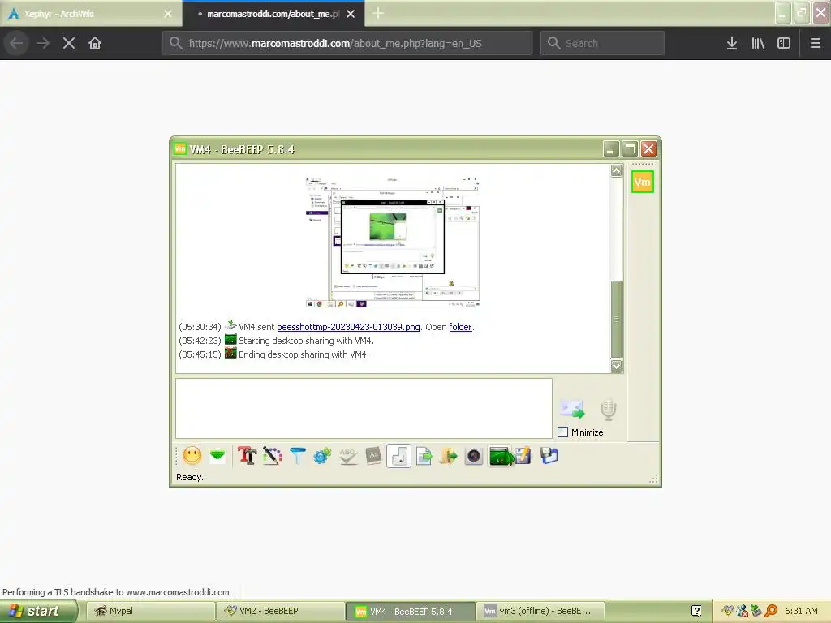Click the BeeBEEP bee tray icon
This screenshot has width=831, height=623.
click(x=728, y=611)
